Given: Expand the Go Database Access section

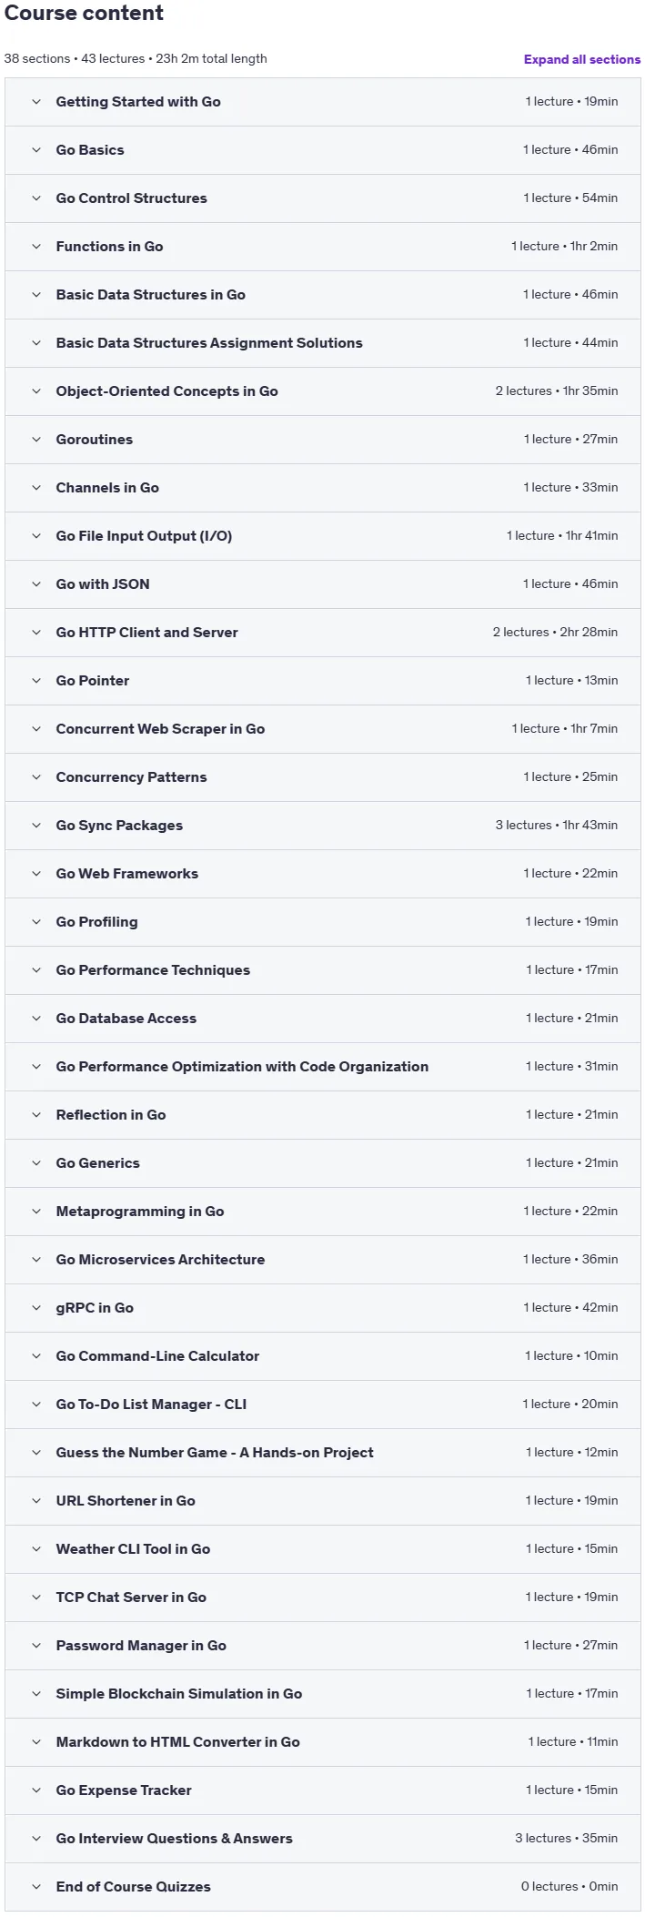Looking at the screenshot, I should (x=323, y=1019).
